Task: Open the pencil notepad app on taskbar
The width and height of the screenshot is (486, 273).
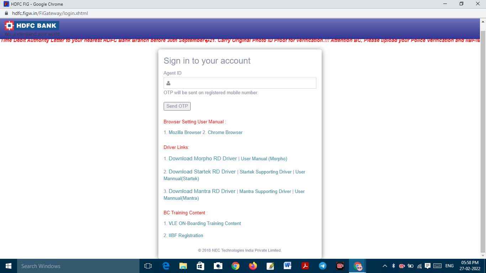Action: 270,266
